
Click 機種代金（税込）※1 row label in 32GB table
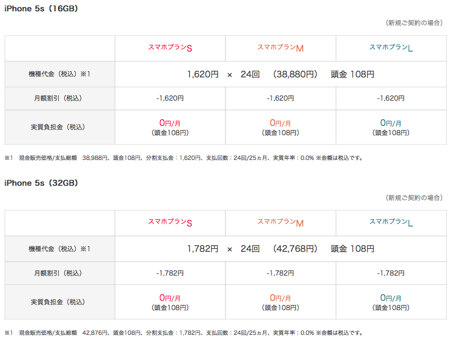click(59, 249)
